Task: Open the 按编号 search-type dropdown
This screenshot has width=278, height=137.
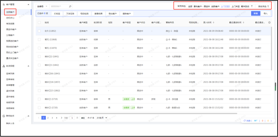Action: (43, 6)
